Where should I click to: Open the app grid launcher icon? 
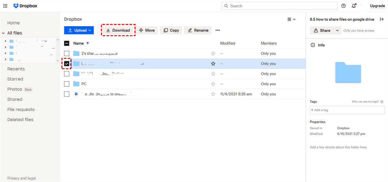pyautogui.click(x=5, y=6)
